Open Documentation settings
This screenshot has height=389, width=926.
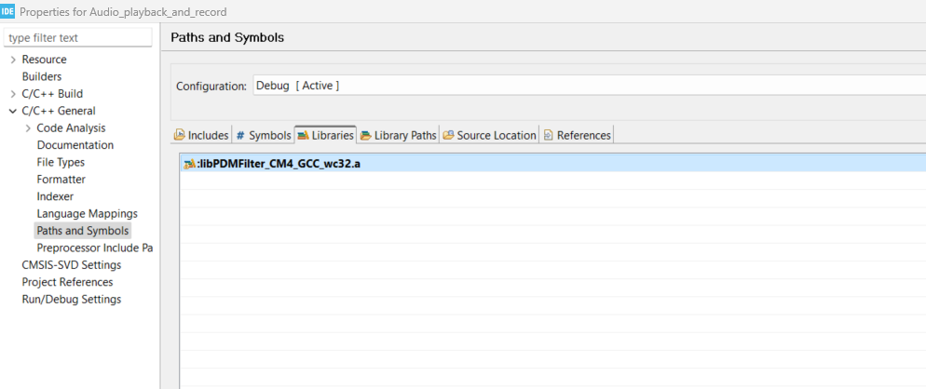(75, 145)
